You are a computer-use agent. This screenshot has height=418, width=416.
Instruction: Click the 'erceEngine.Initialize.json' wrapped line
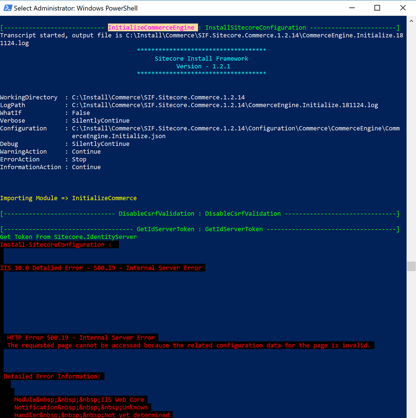[119, 136]
